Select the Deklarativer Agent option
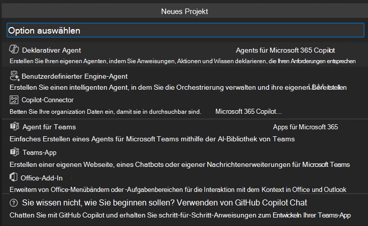 pos(184,55)
